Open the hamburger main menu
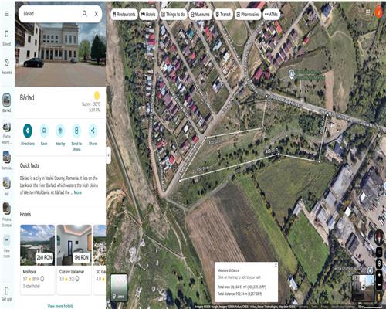 tap(7, 14)
